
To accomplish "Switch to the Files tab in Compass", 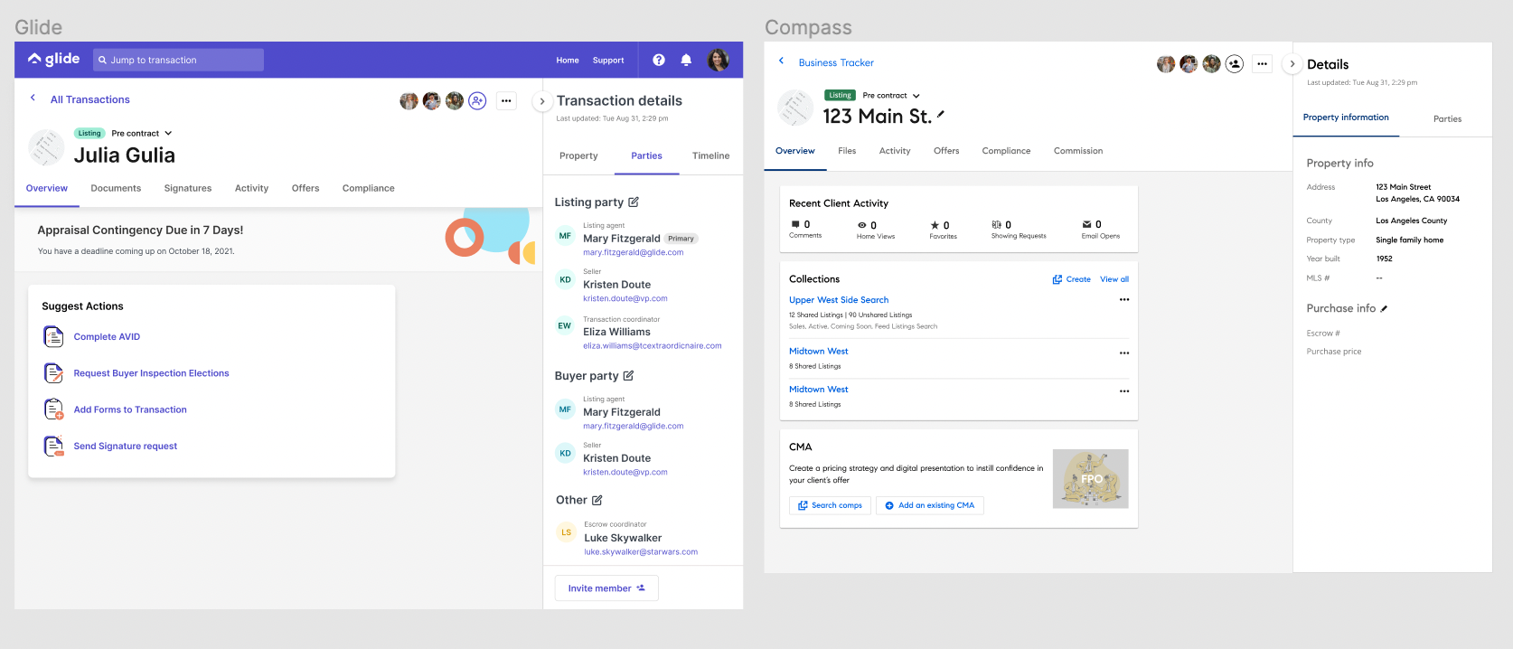I will [847, 151].
